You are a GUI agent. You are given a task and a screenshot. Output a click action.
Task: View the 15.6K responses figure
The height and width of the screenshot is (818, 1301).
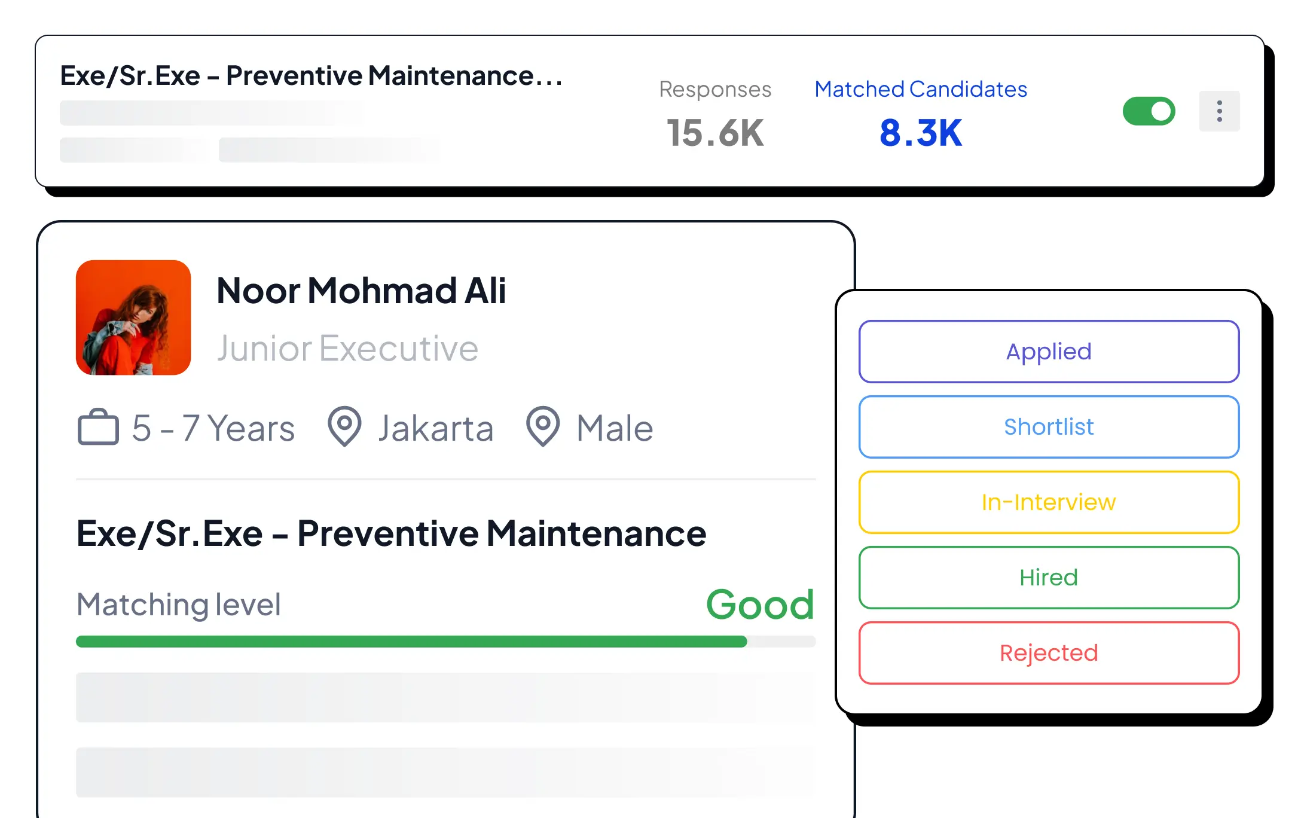[x=715, y=133]
